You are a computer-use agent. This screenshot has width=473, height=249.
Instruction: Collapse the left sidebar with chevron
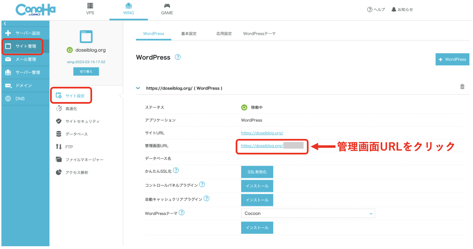5,24
